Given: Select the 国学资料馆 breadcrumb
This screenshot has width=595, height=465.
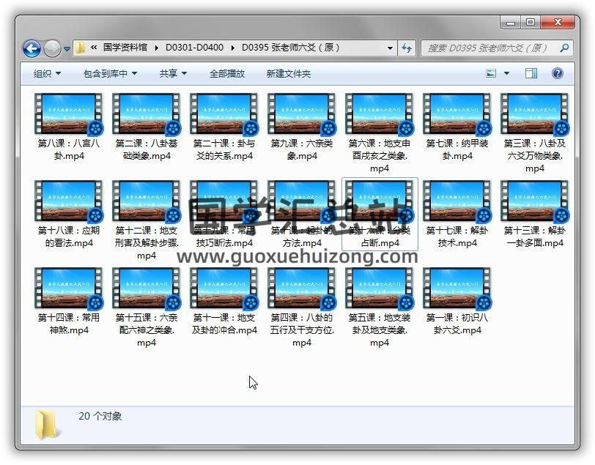Looking at the screenshot, I should pyautogui.click(x=125, y=48).
